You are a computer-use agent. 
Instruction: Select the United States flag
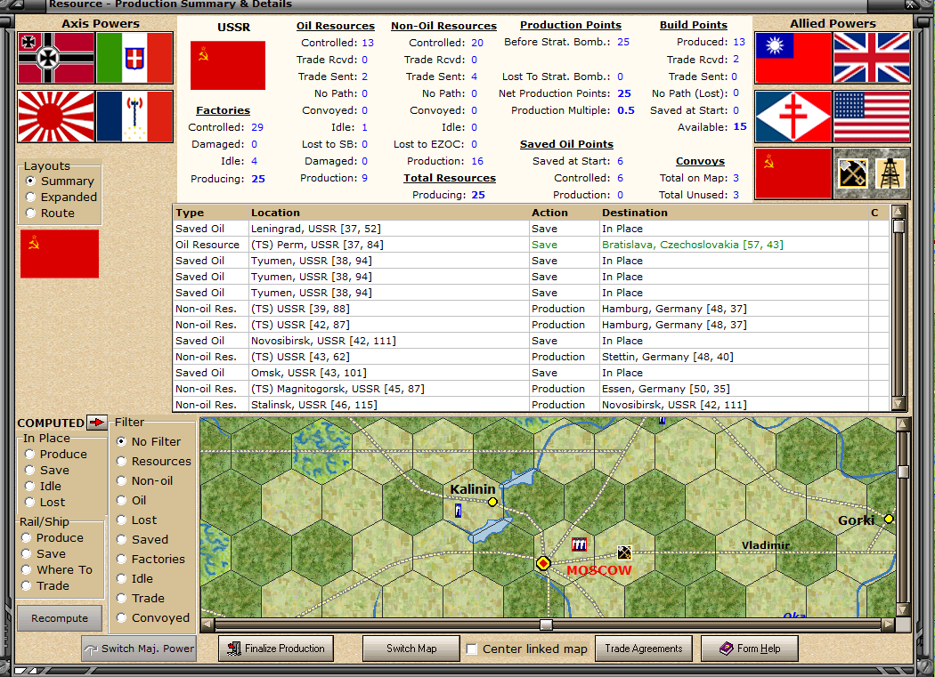pos(872,117)
